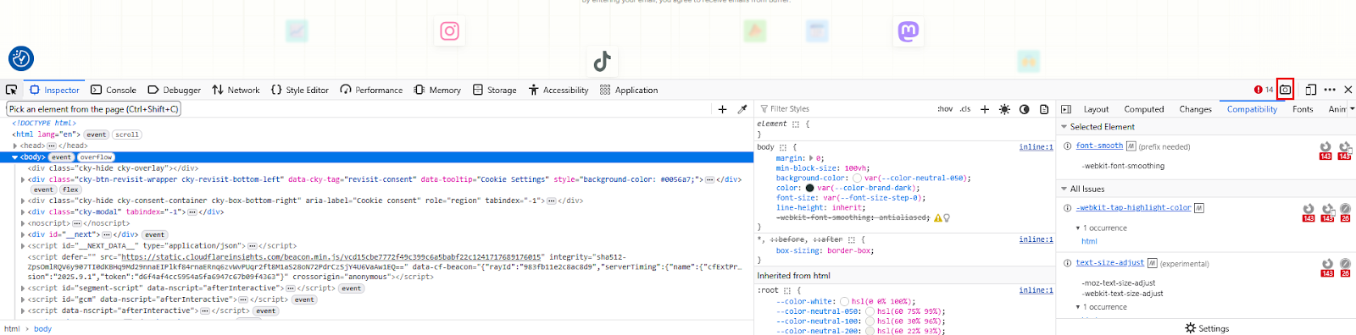Click the red error count badge
Viewport: 1356px width, 335px height.
click(x=1264, y=90)
